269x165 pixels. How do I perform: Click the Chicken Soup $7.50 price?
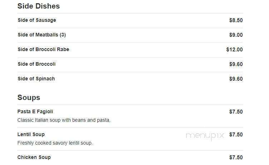tap(236, 157)
